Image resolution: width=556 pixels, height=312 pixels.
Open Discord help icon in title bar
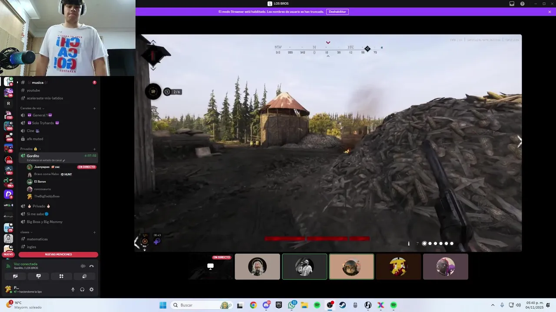[x=522, y=3]
